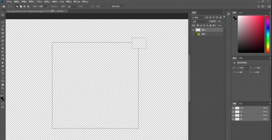Switch to the Paths tab beside Channels
This screenshot has height=140, width=272.
[x=241, y=103]
